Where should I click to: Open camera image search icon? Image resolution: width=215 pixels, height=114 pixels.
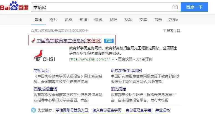(x=175, y=7)
